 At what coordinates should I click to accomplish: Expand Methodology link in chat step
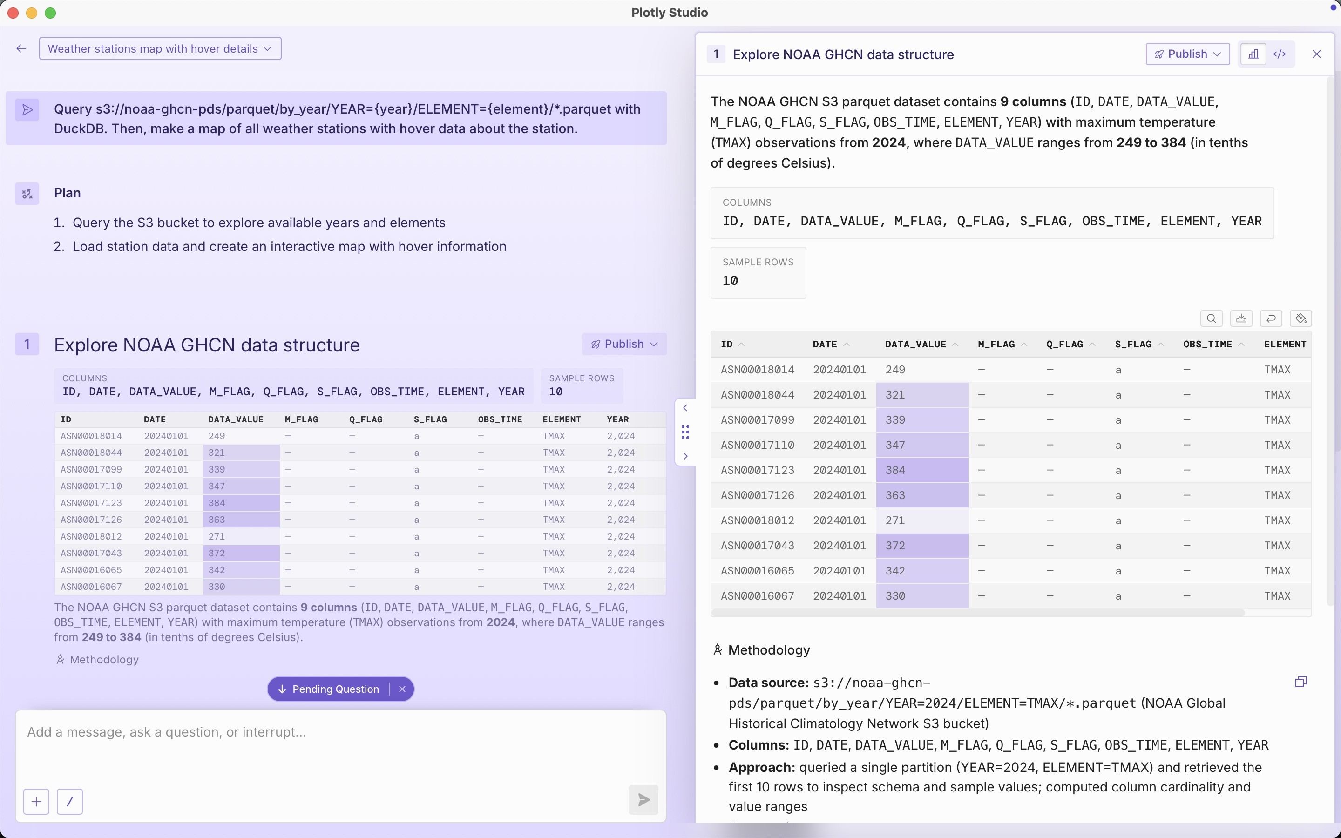pyautogui.click(x=97, y=660)
